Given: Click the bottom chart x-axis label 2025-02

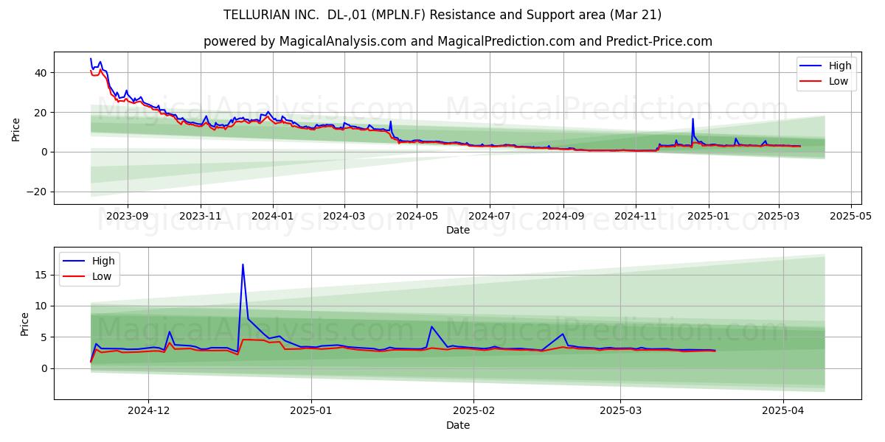Looking at the screenshot, I should pos(473,411).
